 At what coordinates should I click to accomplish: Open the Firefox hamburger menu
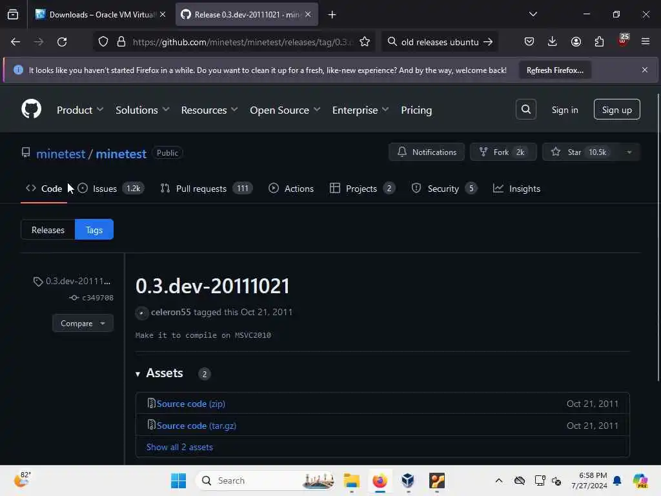(x=646, y=41)
